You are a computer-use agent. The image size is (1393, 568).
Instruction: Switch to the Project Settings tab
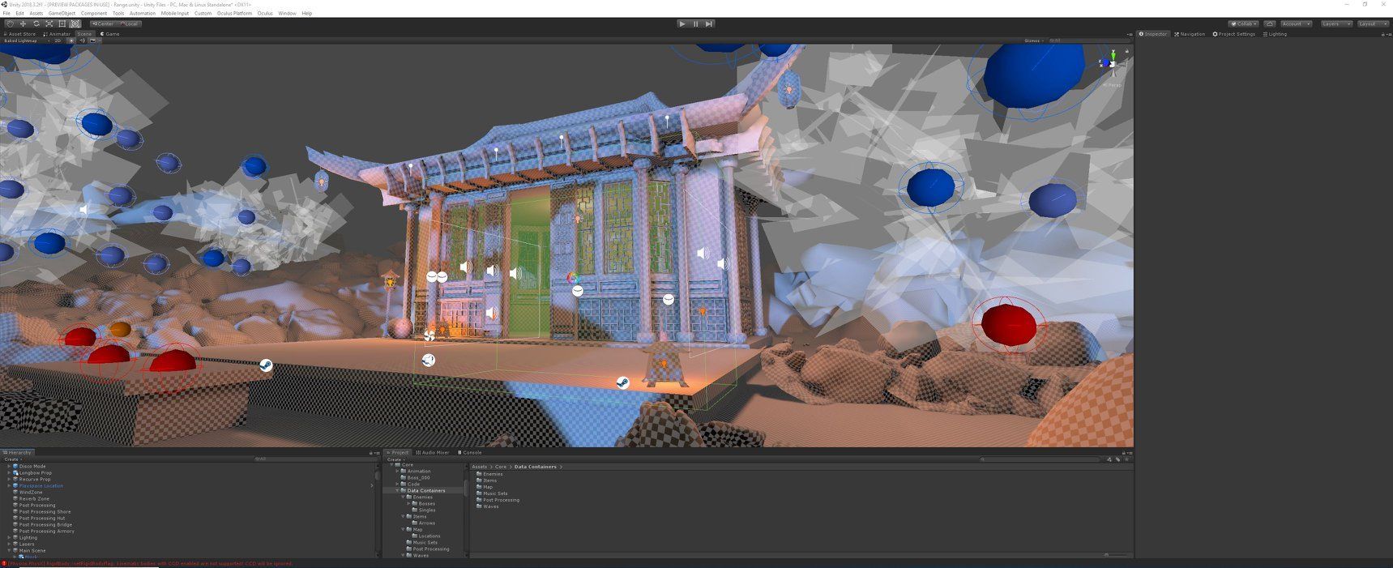[1234, 34]
